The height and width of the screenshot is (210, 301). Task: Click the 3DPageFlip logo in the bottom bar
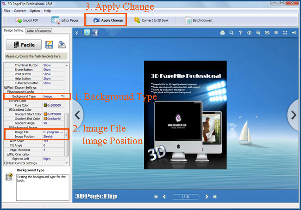(x=96, y=197)
